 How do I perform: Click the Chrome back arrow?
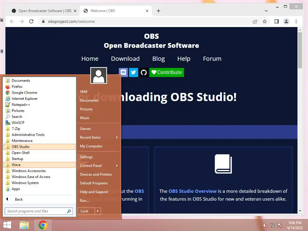tap(12, 21)
